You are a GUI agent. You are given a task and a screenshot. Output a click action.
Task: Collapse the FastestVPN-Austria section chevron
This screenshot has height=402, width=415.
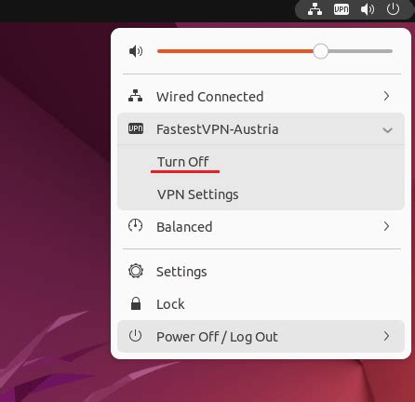(x=387, y=130)
